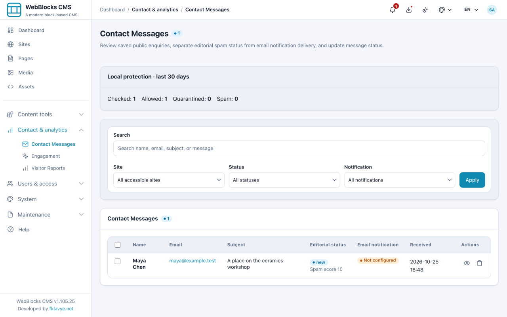The height and width of the screenshot is (317, 507).
Task: Click the message search input field
Action: pyautogui.click(x=299, y=148)
